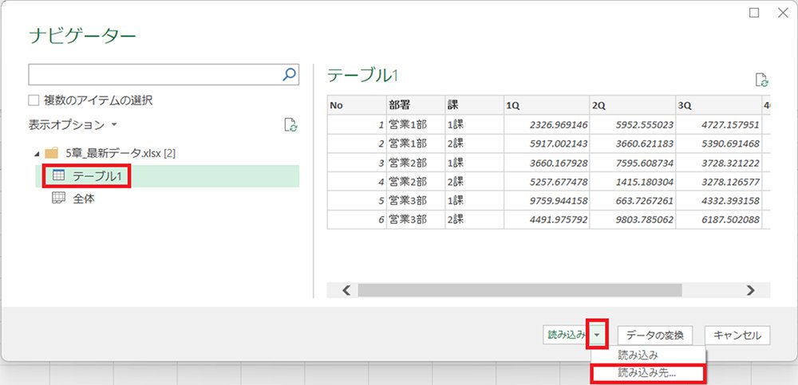Screen dimensions: 798x385
Task: Click the table icon beside テーブル1
Action: (x=59, y=176)
